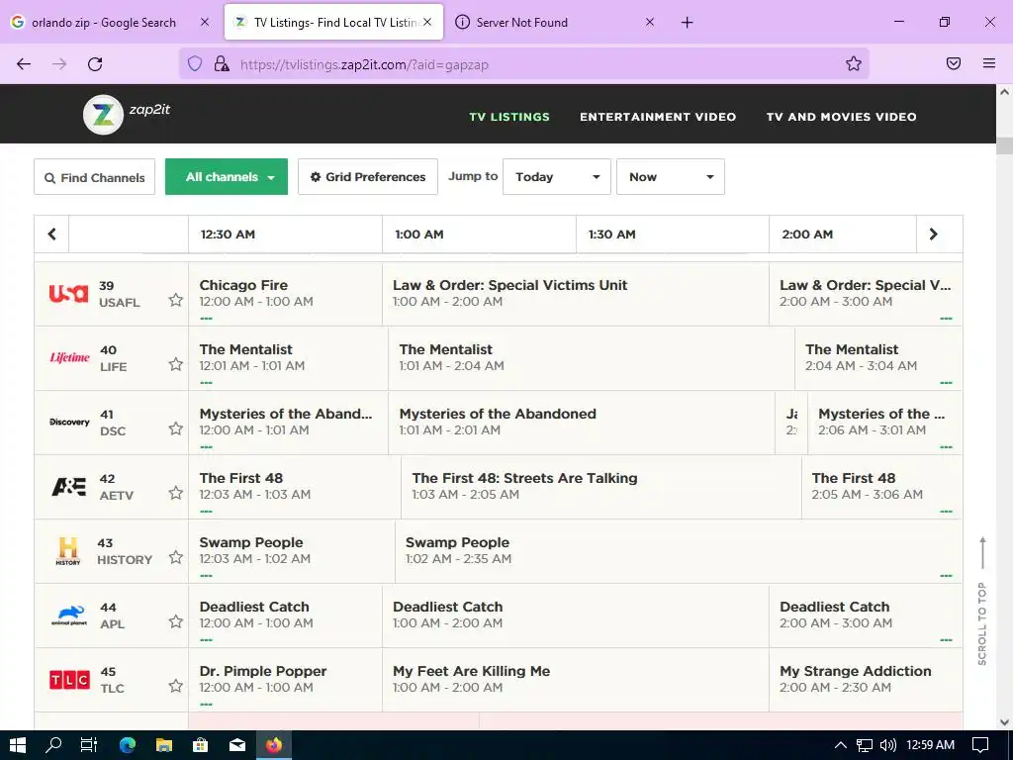Open the A&E channel logo

(x=68, y=486)
